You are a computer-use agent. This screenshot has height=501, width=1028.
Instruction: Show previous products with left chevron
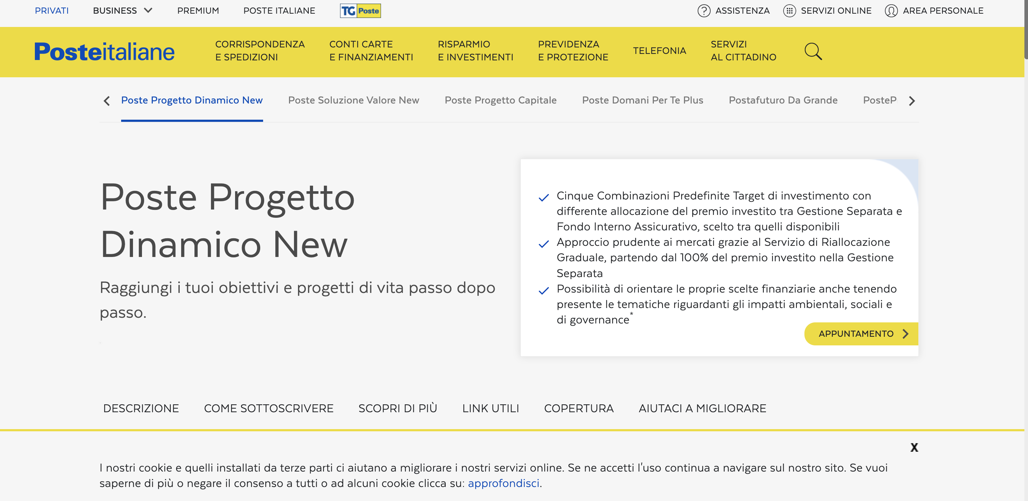[x=106, y=101]
